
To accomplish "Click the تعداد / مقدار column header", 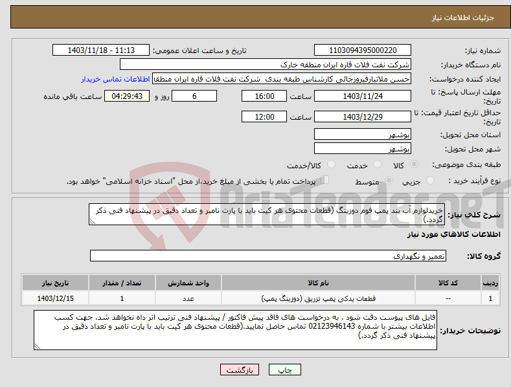I will coord(122,283).
